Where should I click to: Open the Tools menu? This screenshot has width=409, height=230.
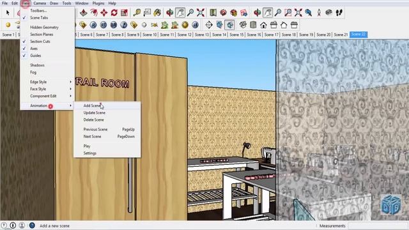[x=66, y=3]
